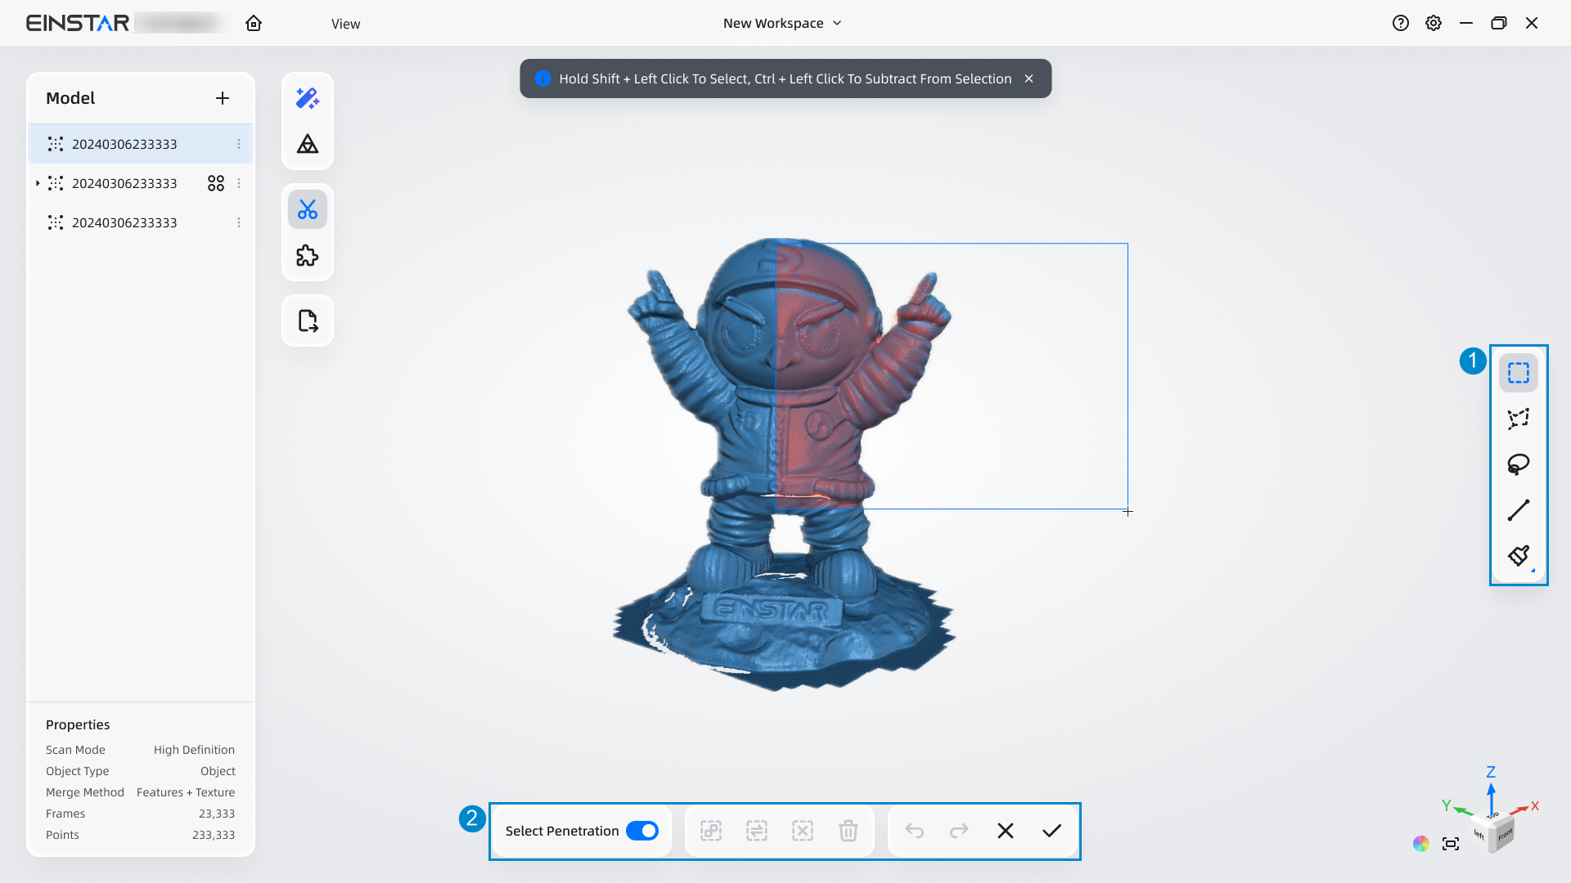Confirm edits with the checkmark button
Image resolution: width=1571 pixels, height=883 pixels.
[1051, 831]
